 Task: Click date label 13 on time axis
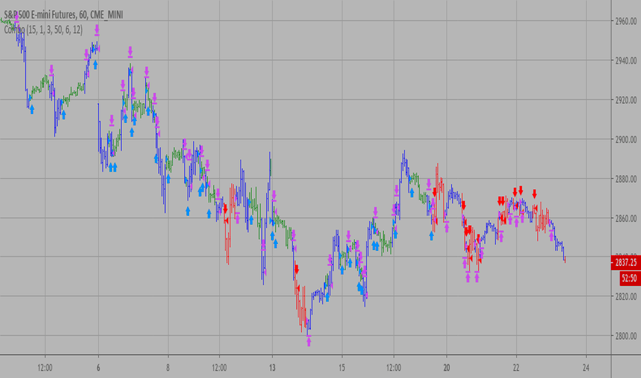click(x=272, y=368)
